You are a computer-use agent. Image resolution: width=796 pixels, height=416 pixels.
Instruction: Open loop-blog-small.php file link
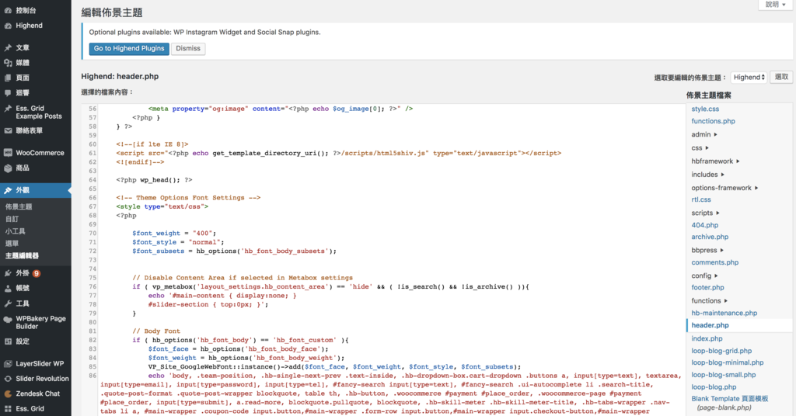[x=724, y=375]
